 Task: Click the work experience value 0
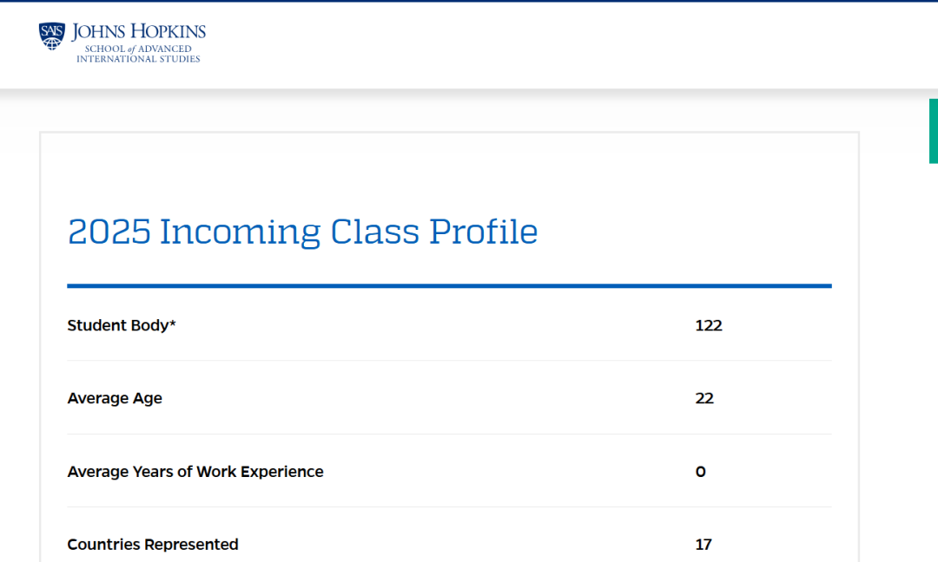coord(701,472)
